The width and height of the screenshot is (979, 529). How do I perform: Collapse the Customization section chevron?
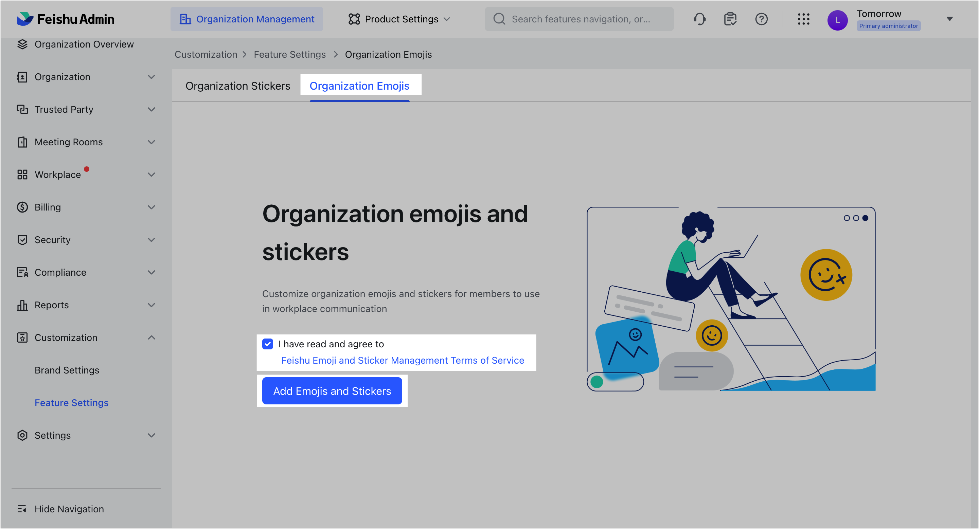151,338
